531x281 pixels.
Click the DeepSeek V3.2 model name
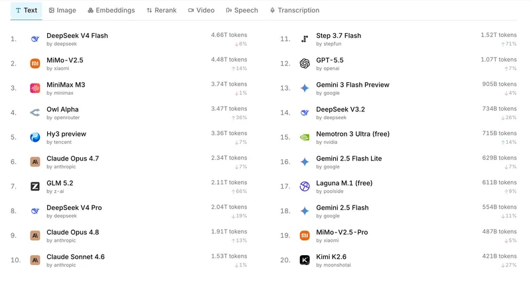341,109
